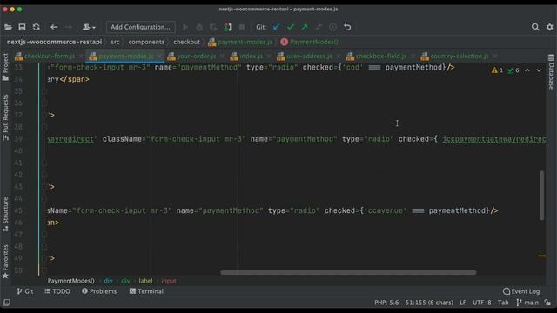Open a project with the folder icon
The width and height of the screenshot is (557, 313).
tap(8, 27)
